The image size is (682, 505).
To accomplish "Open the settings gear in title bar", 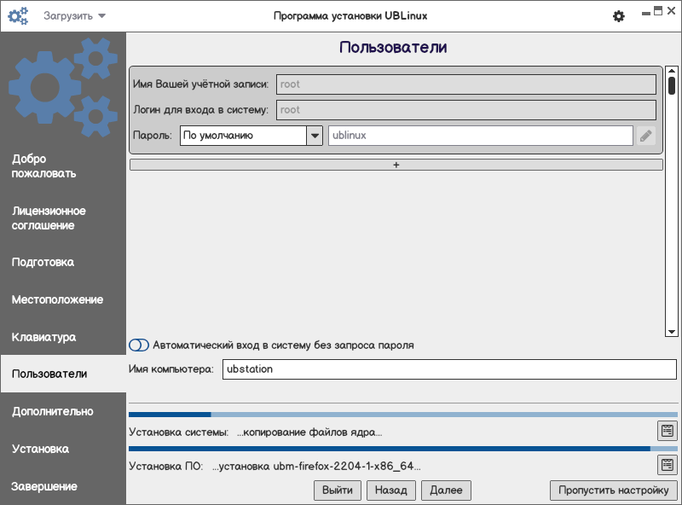I will point(619,16).
